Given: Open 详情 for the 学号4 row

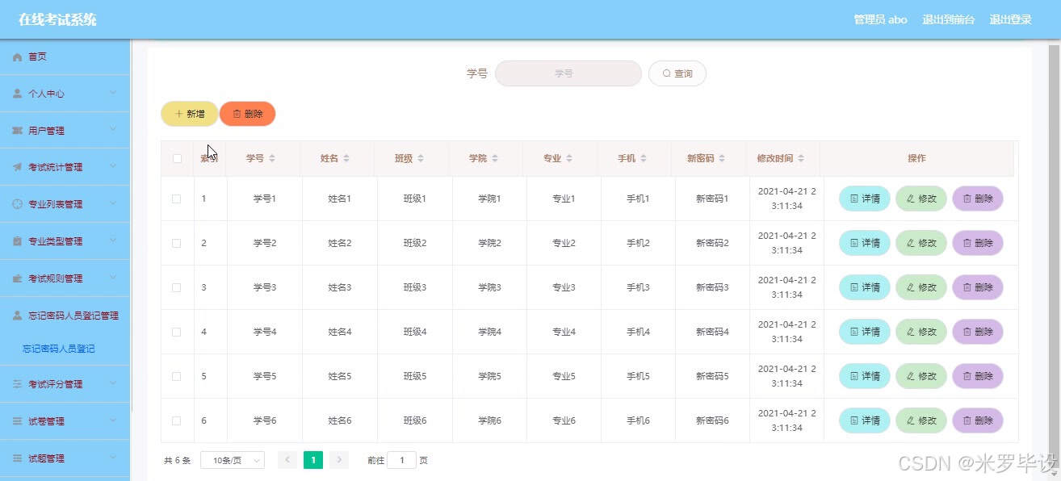Looking at the screenshot, I should click(x=865, y=332).
